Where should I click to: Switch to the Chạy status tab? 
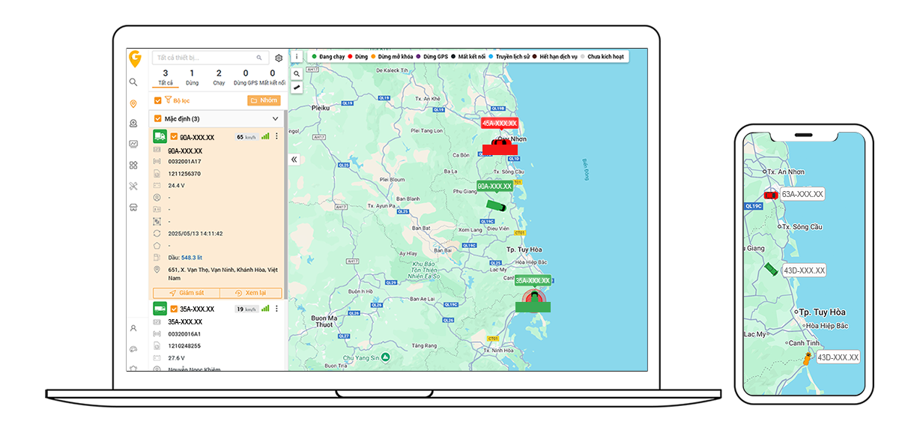tap(219, 77)
